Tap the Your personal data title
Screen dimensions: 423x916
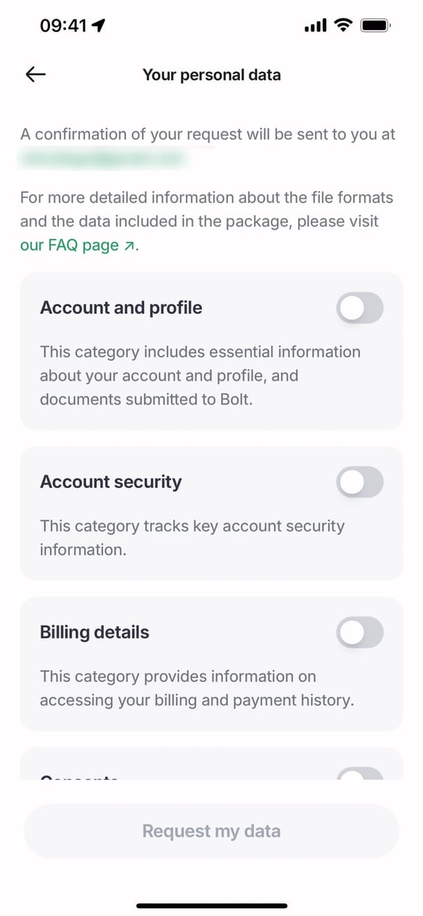211,74
